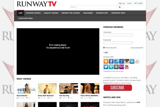Open the RUNWAY TV logo homepage
Screen dimensions: 160x107
(37, 4)
